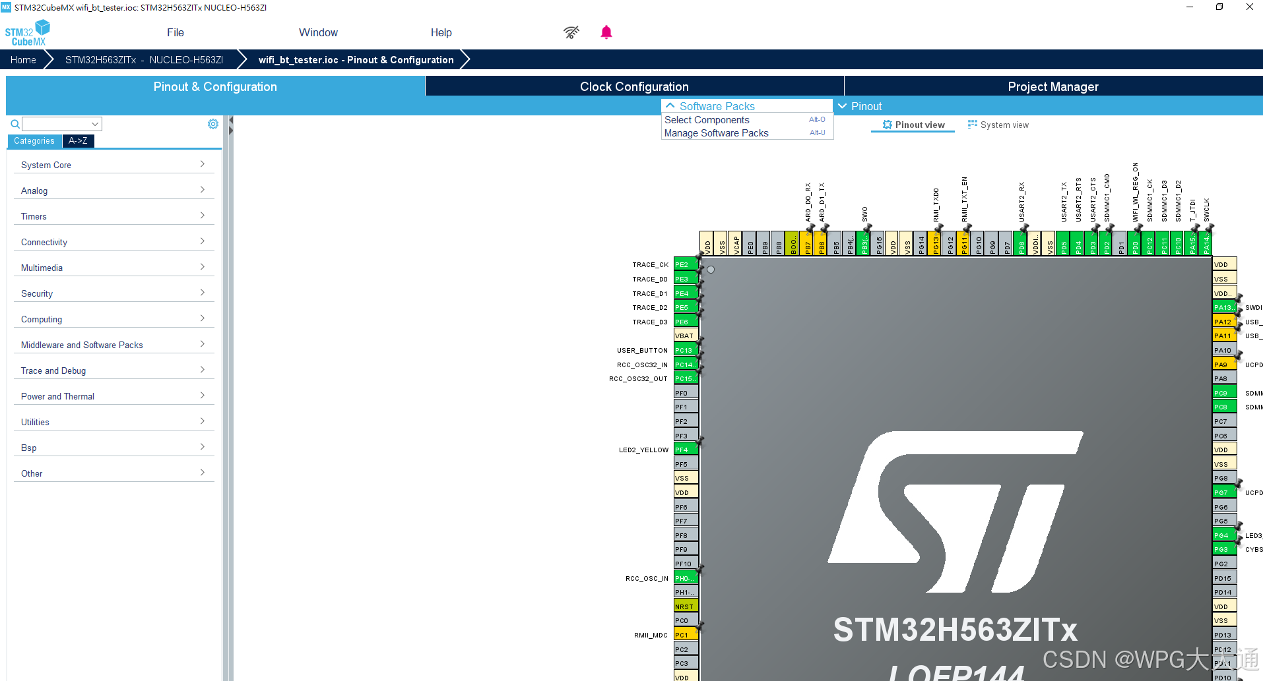The height and width of the screenshot is (681, 1263).
Task: Select pin PB7 on top row
Action: pyautogui.click(x=808, y=244)
